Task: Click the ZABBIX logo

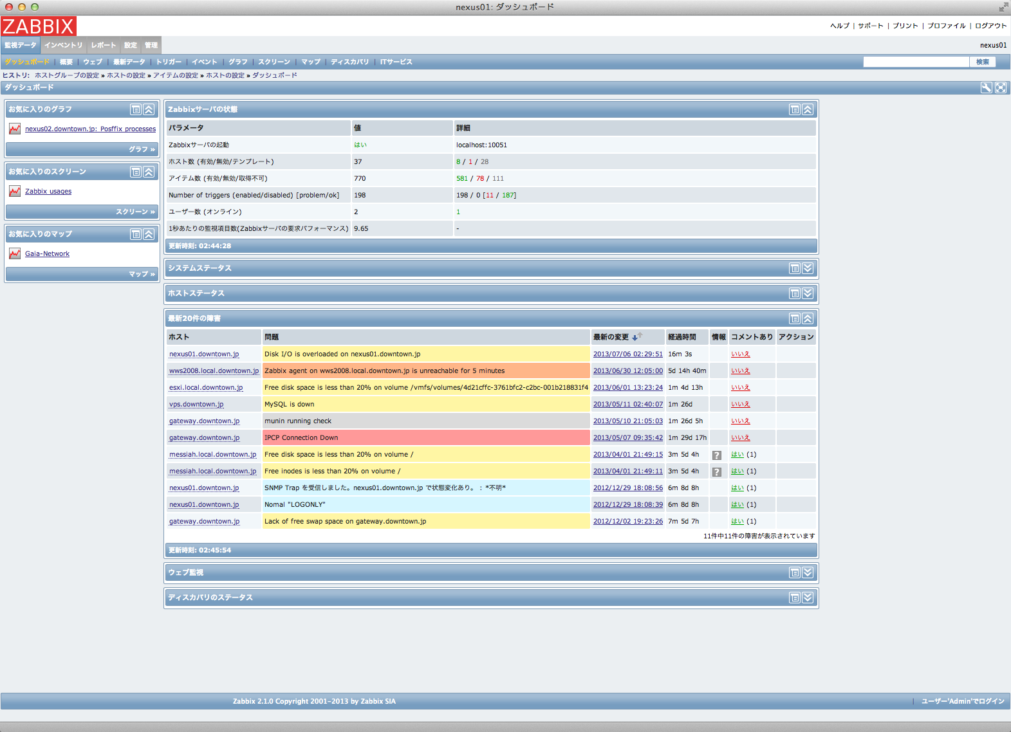Action: (39, 26)
